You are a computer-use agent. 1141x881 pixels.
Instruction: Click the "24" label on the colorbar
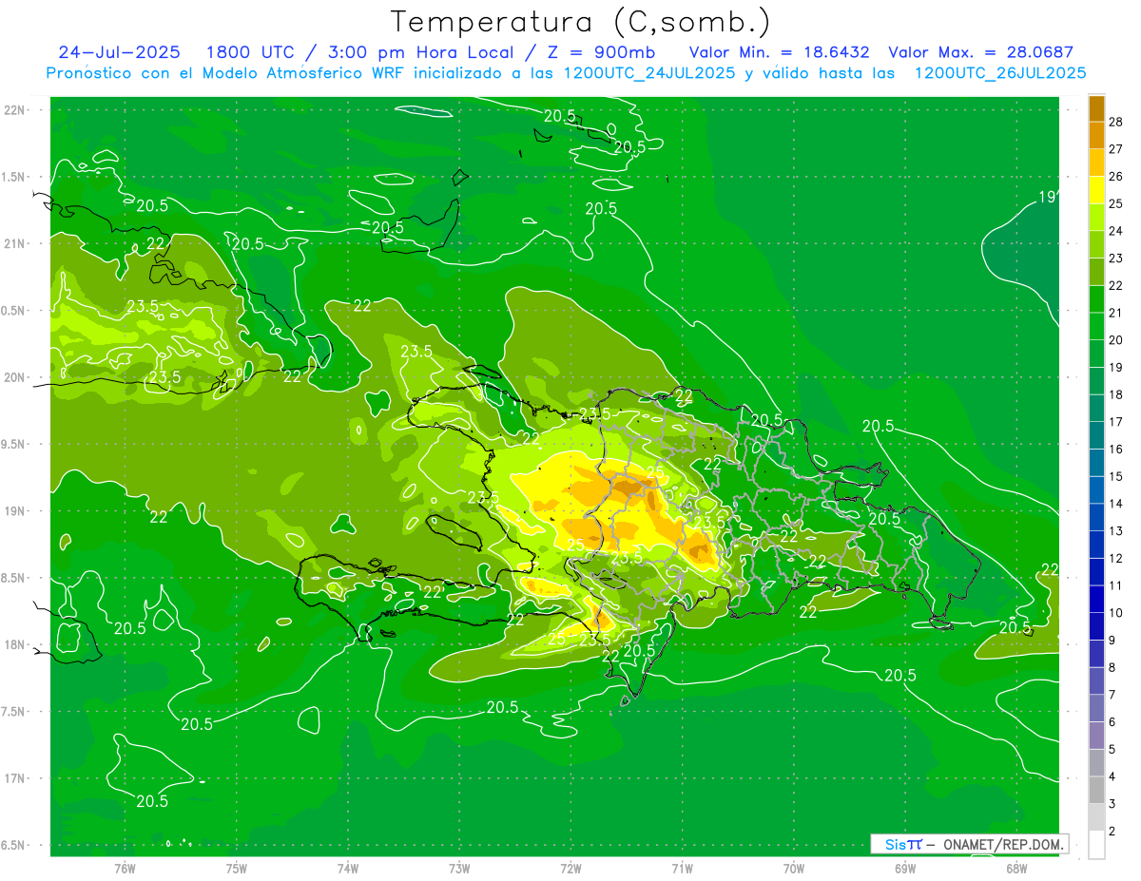click(x=1116, y=231)
